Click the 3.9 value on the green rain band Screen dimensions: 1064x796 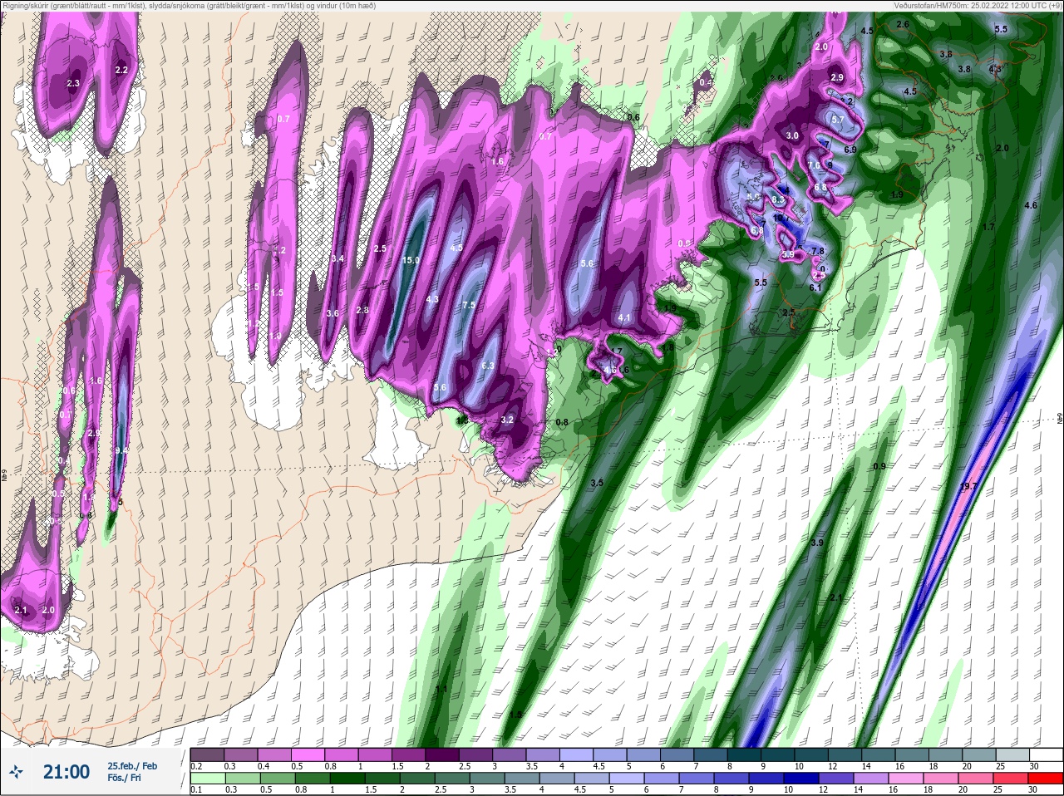point(816,543)
